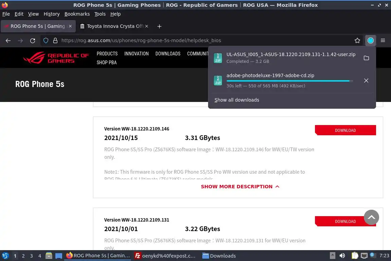This screenshot has height=261, width=391.
Task: Go back to the previous page
Action: (x=8, y=40)
